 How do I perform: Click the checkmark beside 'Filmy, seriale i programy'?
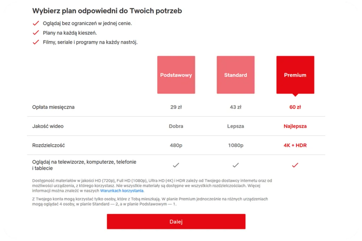coord(36,42)
